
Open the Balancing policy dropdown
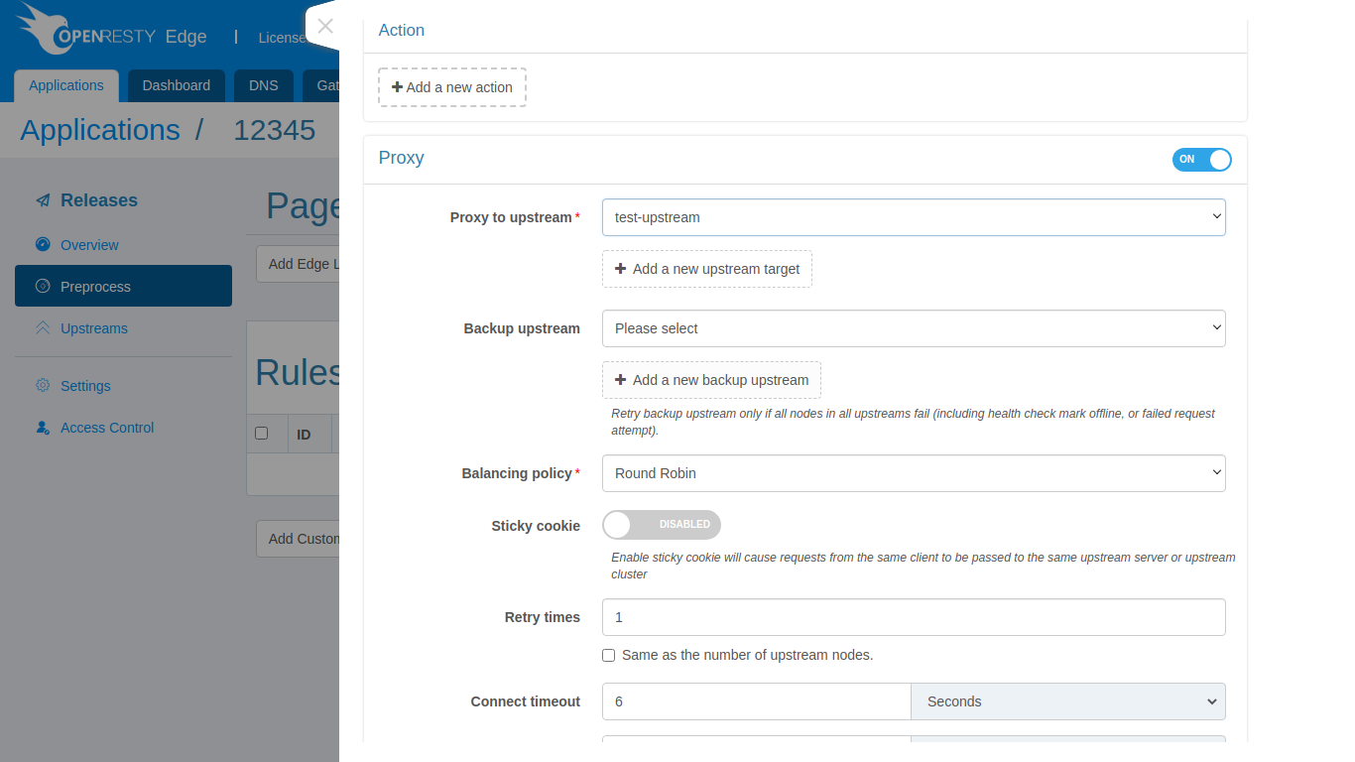coord(914,473)
